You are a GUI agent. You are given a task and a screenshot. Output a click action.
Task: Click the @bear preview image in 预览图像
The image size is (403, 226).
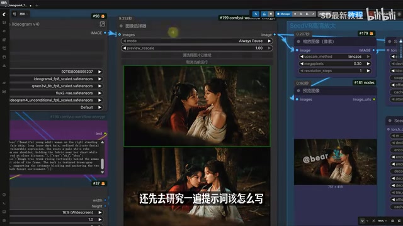pos(335,162)
